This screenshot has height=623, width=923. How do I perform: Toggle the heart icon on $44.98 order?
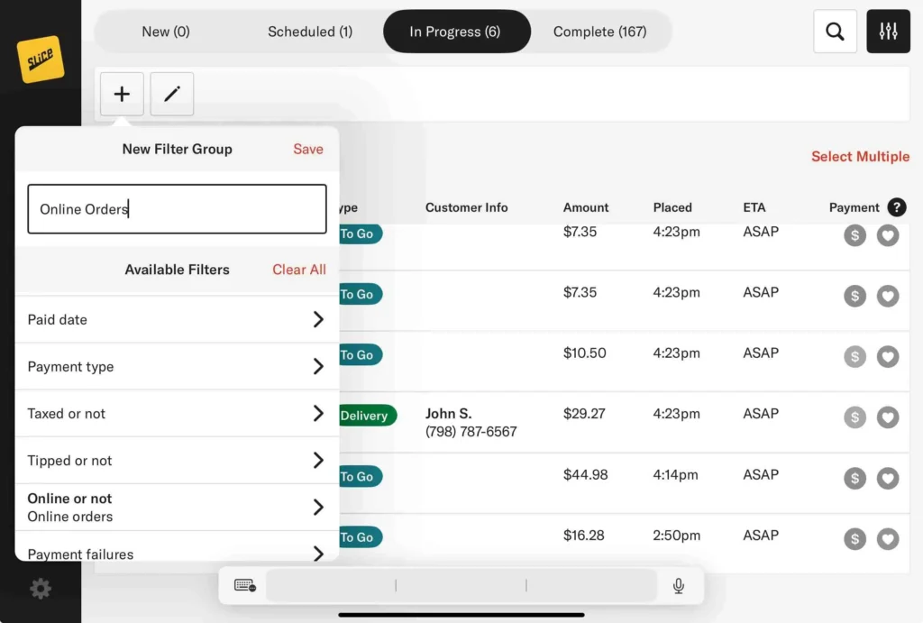pyautogui.click(x=888, y=478)
